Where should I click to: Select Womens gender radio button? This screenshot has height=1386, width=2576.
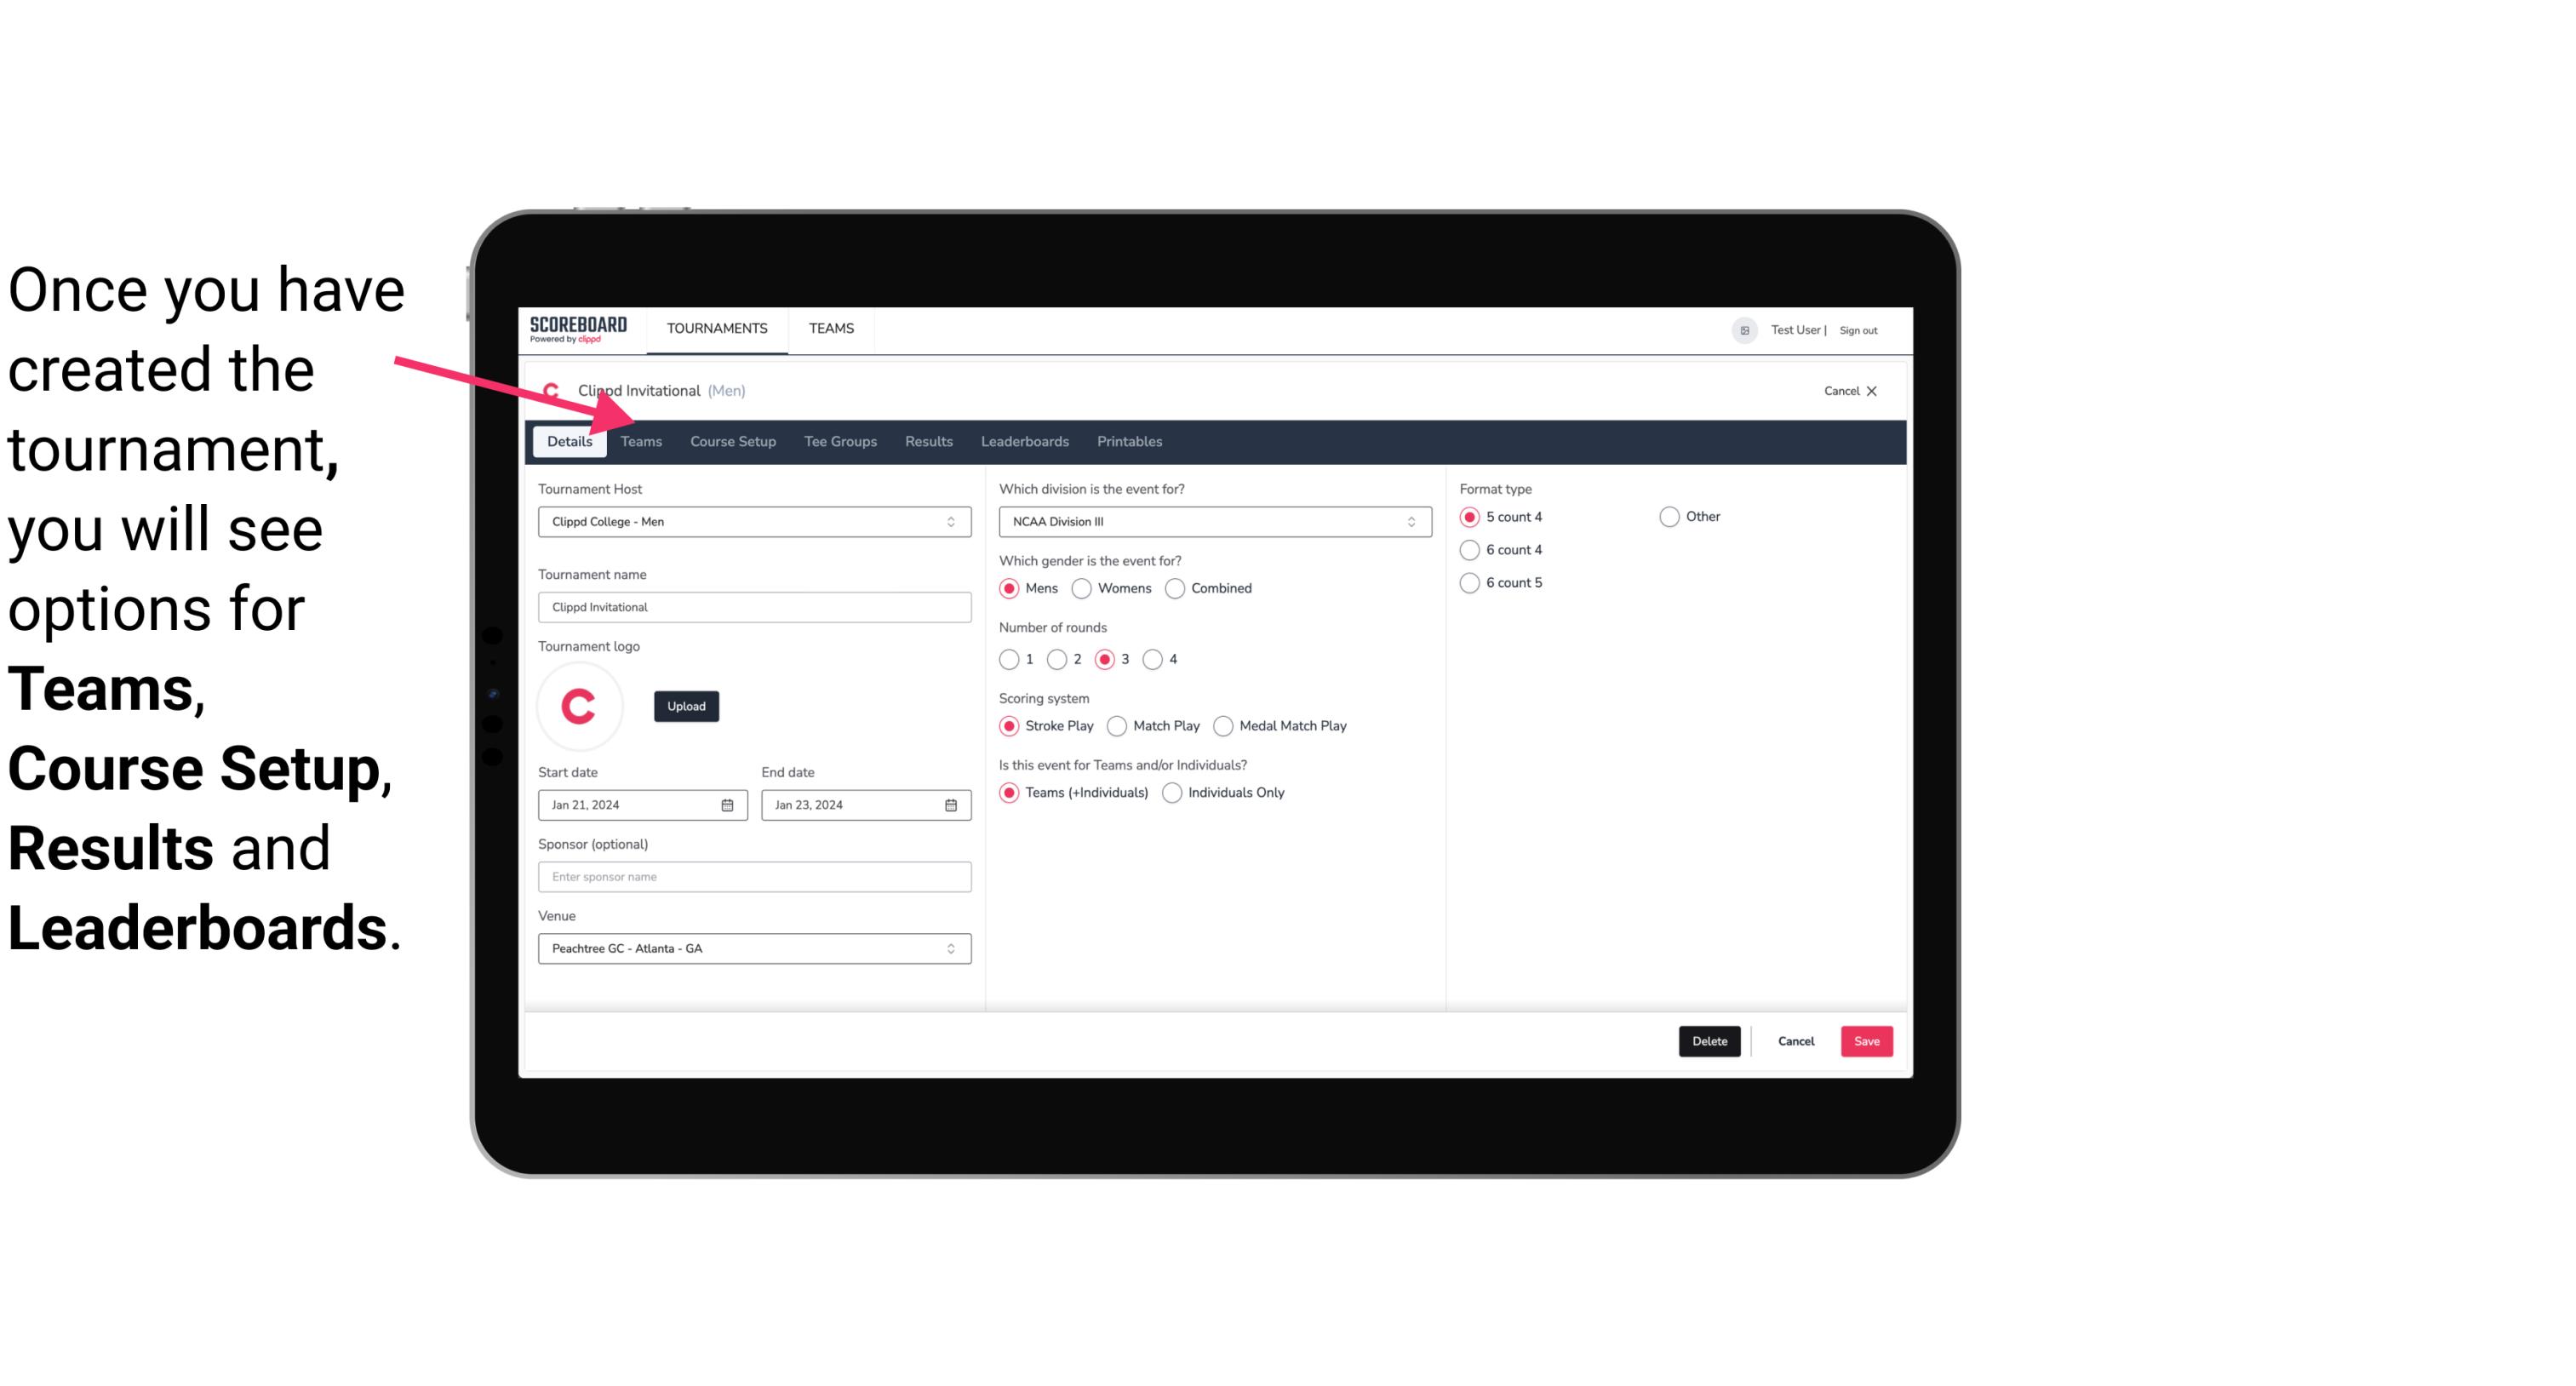click(1080, 587)
